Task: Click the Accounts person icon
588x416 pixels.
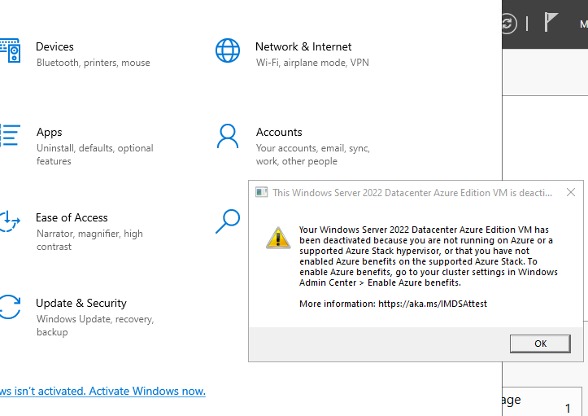Action: (228, 137)
